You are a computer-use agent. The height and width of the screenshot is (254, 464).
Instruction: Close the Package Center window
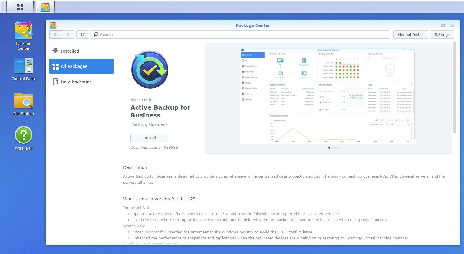click(x=452, y=25)
